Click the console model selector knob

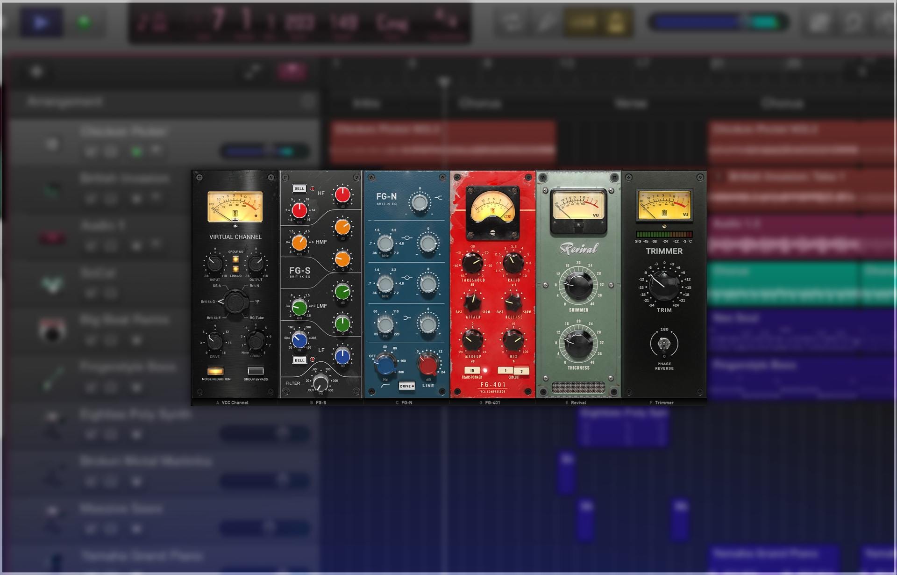[x=236, y=302]
